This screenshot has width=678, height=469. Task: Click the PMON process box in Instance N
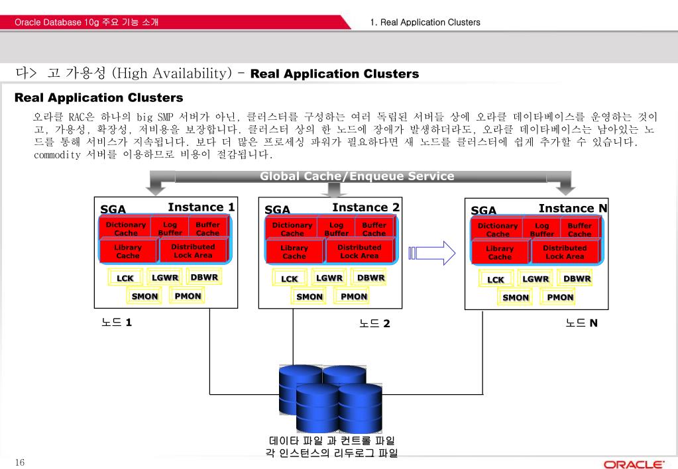[559, 297]
